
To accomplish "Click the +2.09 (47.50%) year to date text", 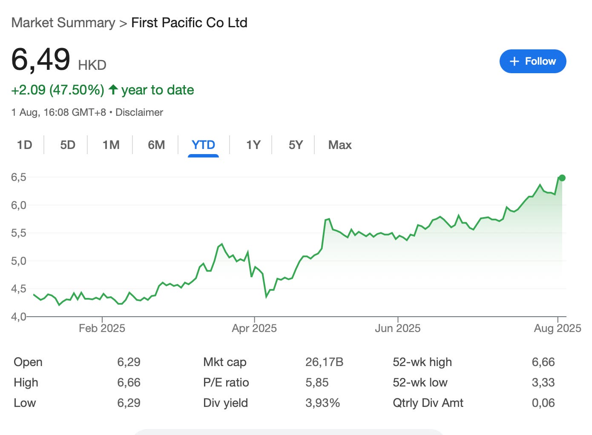I will point(103,90).
